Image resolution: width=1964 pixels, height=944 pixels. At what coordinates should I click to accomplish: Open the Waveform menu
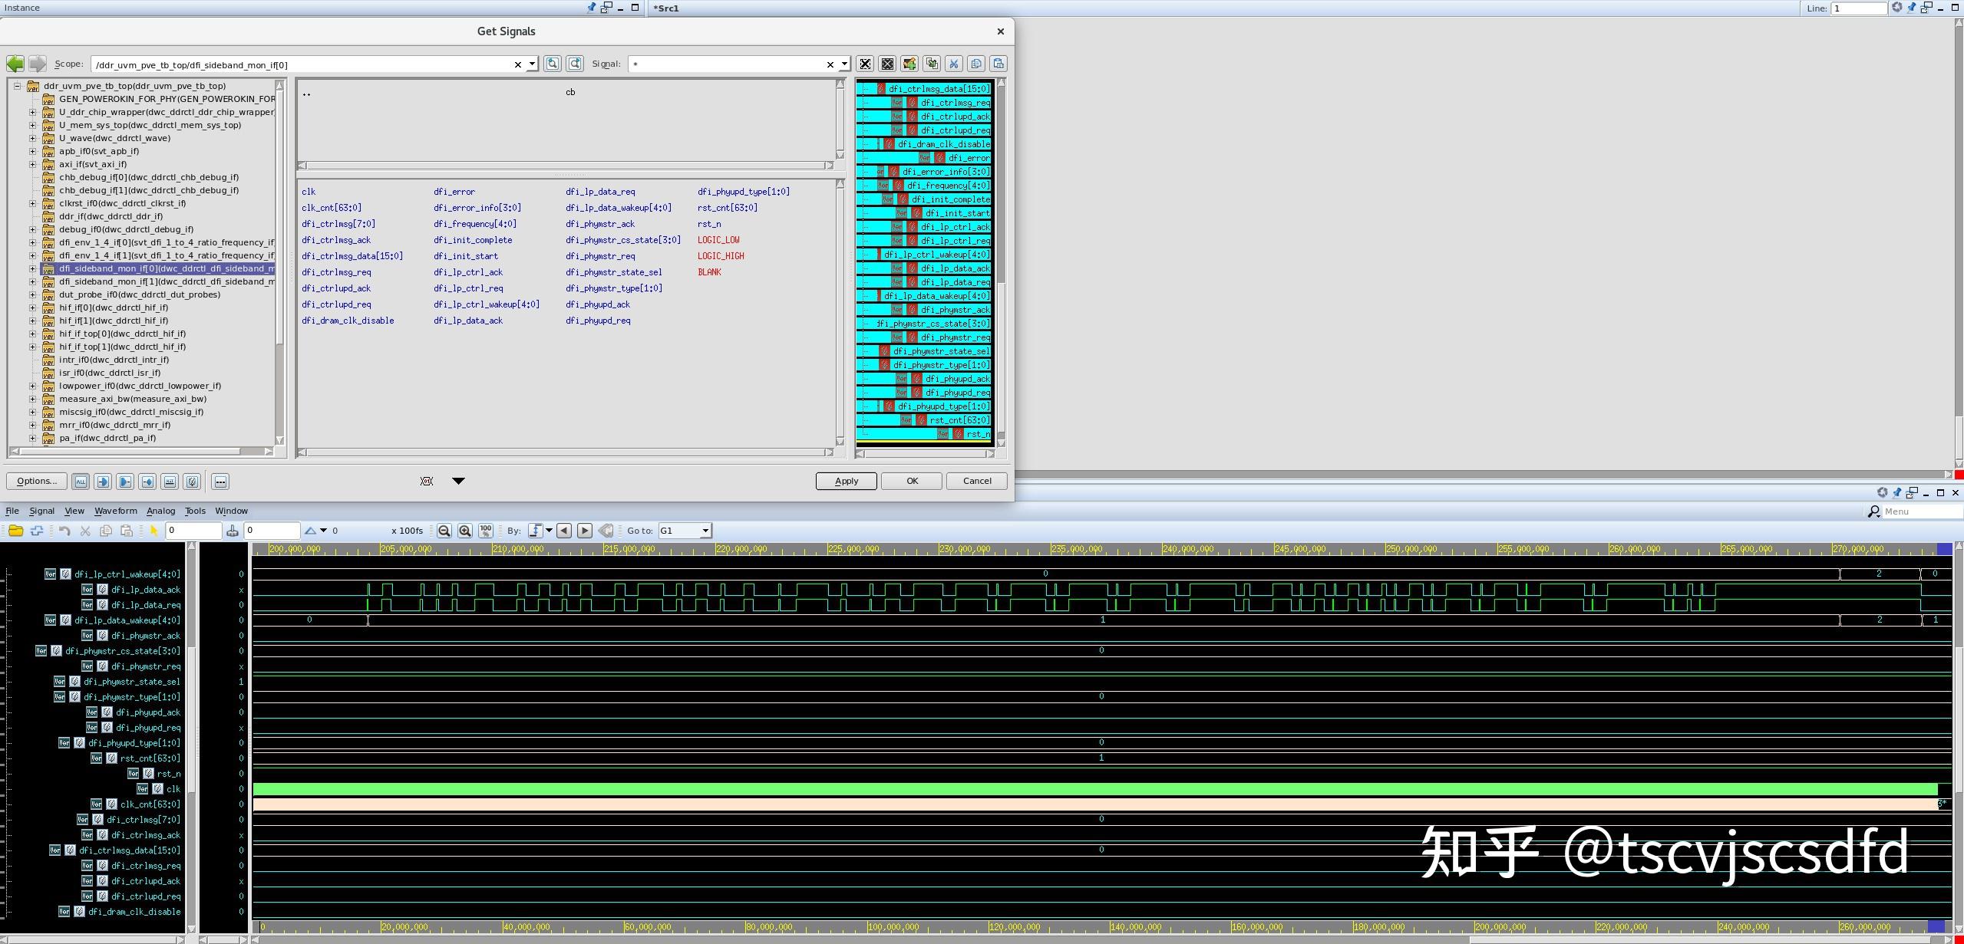coord(115,511)
